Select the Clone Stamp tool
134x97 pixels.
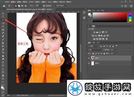3,43
